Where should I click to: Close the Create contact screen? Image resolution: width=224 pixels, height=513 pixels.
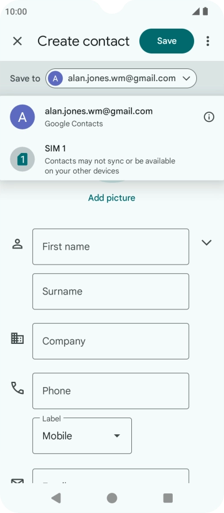coord(17,41)
